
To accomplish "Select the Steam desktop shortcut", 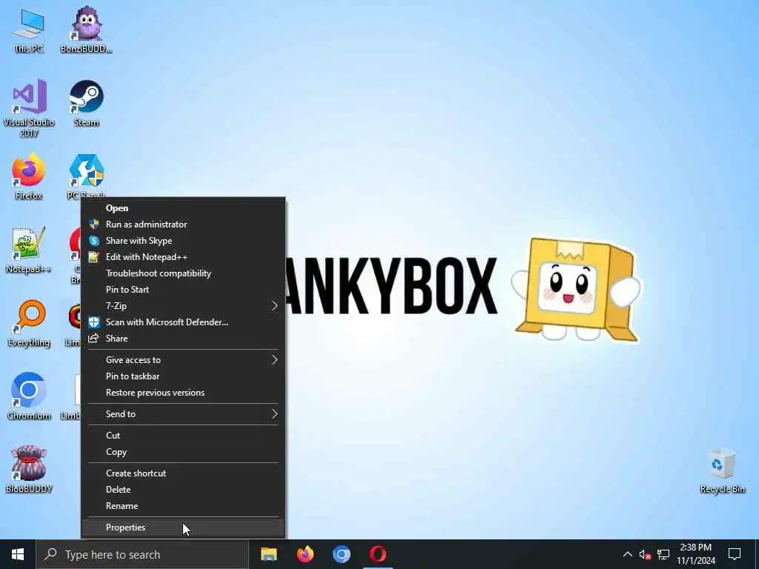I will [x=86, y=104].
